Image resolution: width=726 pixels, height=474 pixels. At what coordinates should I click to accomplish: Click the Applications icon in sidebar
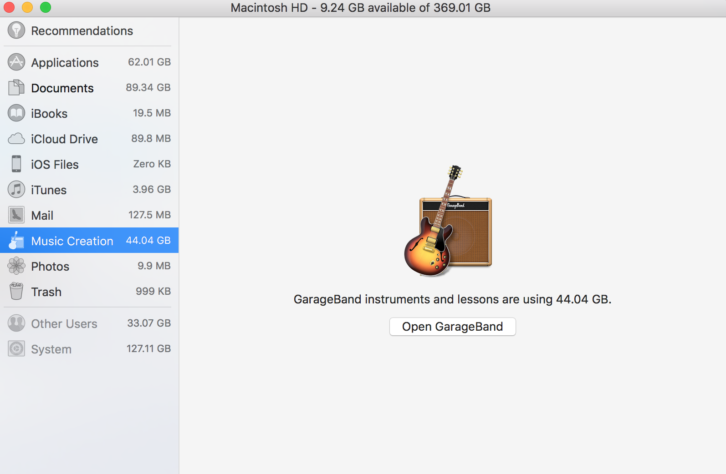click(16, 62)
